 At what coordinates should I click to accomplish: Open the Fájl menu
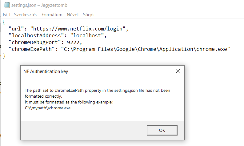pyautogui.click(x=6, y=15)
